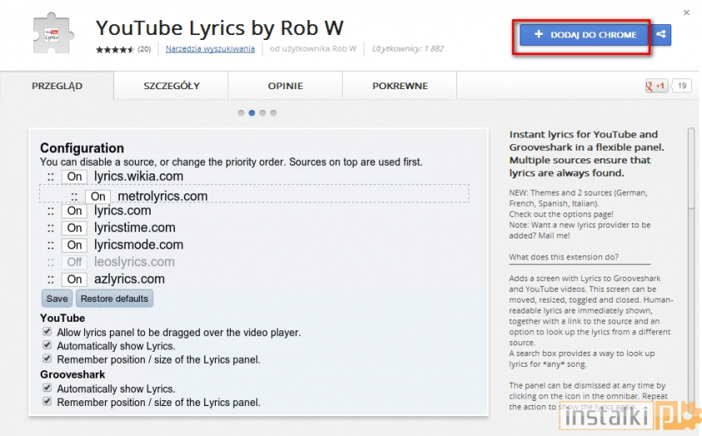Click drag handle beside lyrics.com
The width and height of the screenshot is (702, 436).
[51, 211]
